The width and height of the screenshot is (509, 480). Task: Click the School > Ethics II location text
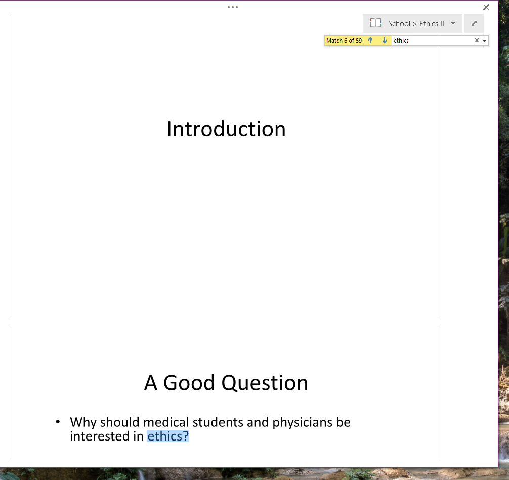(416, 23)
